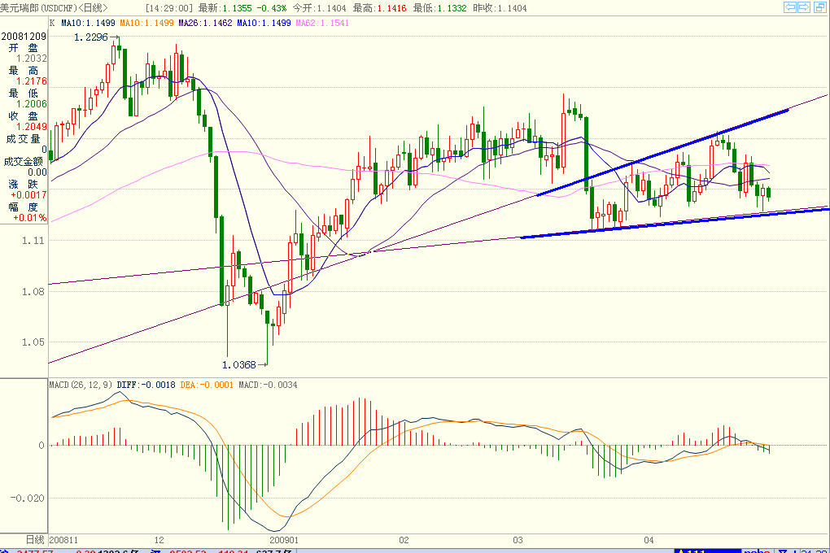Click the forward arrow icon at top right
Viewport: 830px width, 553px height.
pyautogui.click(x=803, y=7)
